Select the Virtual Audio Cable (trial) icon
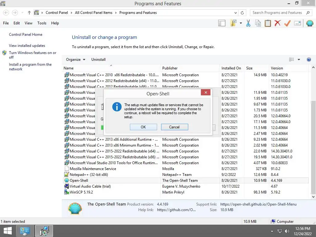 [67, 186]
